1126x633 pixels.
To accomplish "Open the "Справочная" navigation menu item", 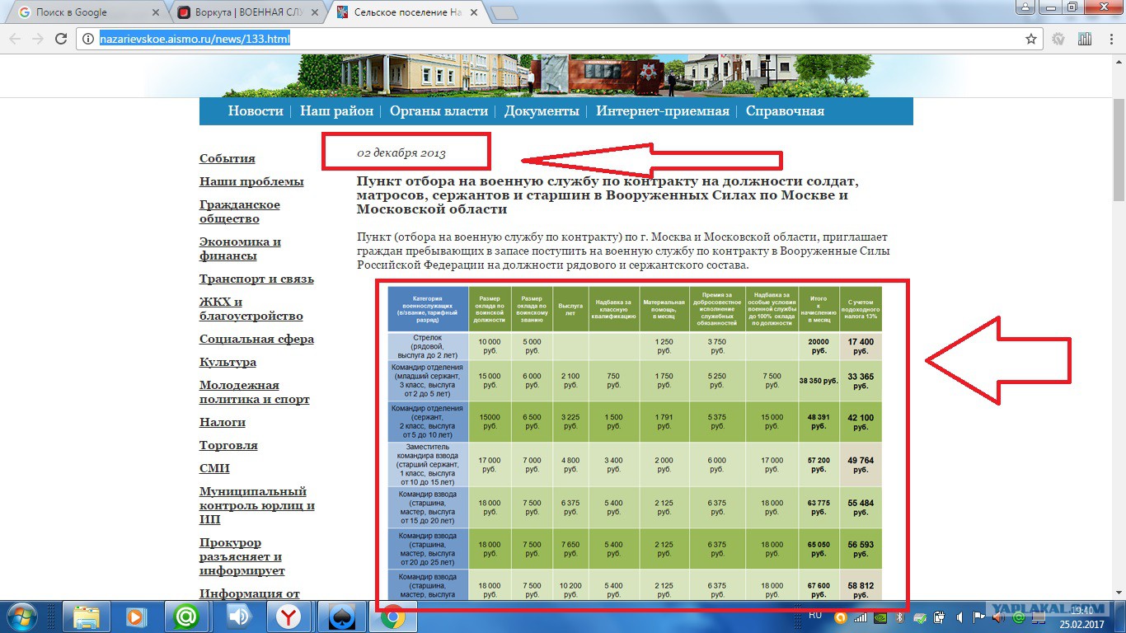I will click(785, 111).
